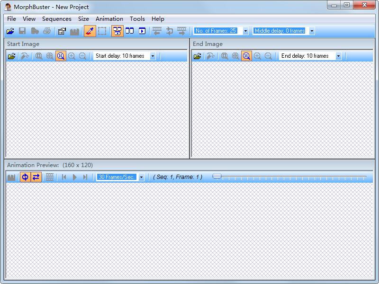
Task: Zoom out on the End Image
Action: click(268, 56)
